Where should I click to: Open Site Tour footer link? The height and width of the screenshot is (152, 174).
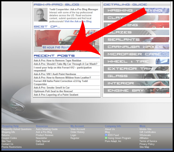click(x=6, y=141)
